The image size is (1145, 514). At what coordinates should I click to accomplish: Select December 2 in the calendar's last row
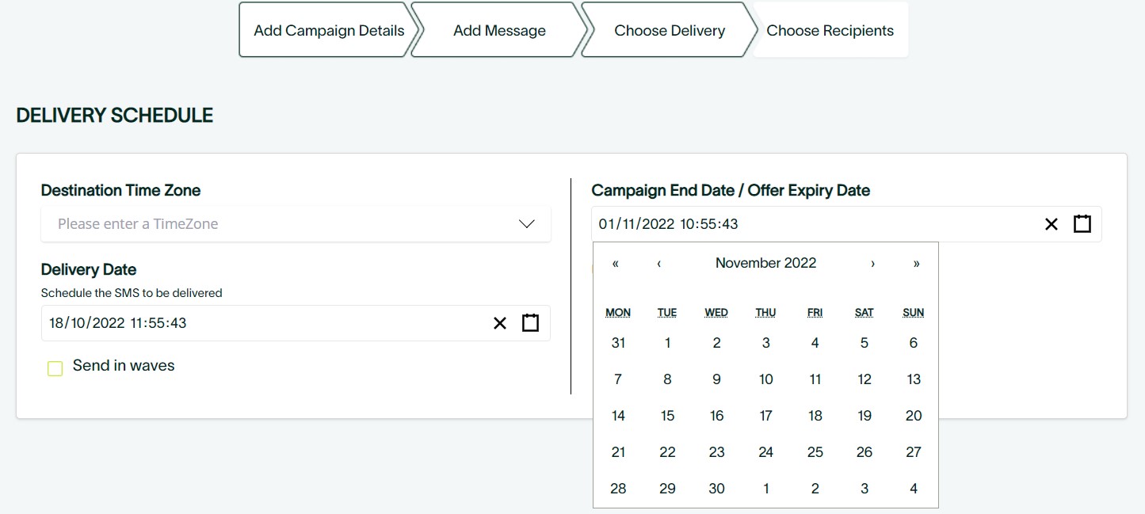click(x=815, y=489)
